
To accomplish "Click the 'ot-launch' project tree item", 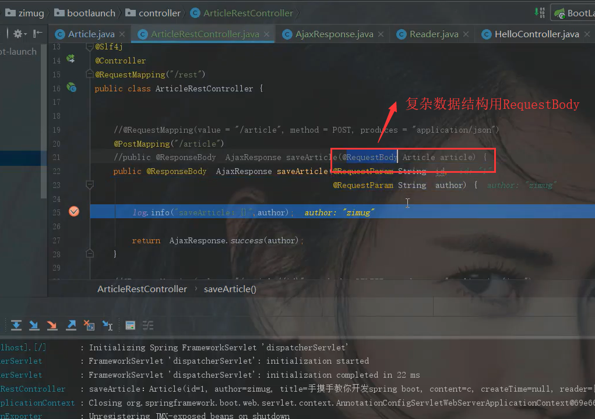I will [18, 52].
